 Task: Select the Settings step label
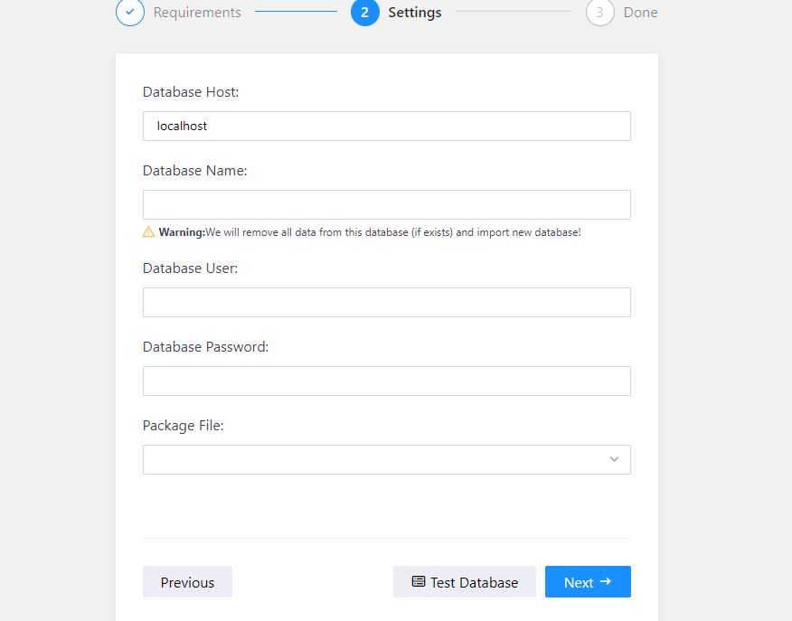point(415,12)
